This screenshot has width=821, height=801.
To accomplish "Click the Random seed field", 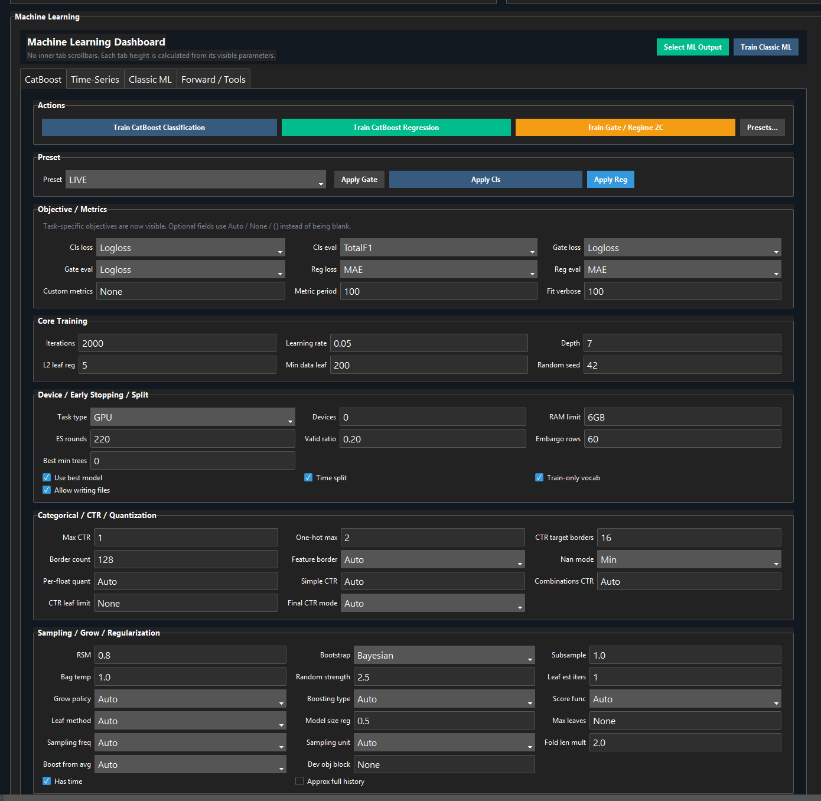I will click(682, 365).
